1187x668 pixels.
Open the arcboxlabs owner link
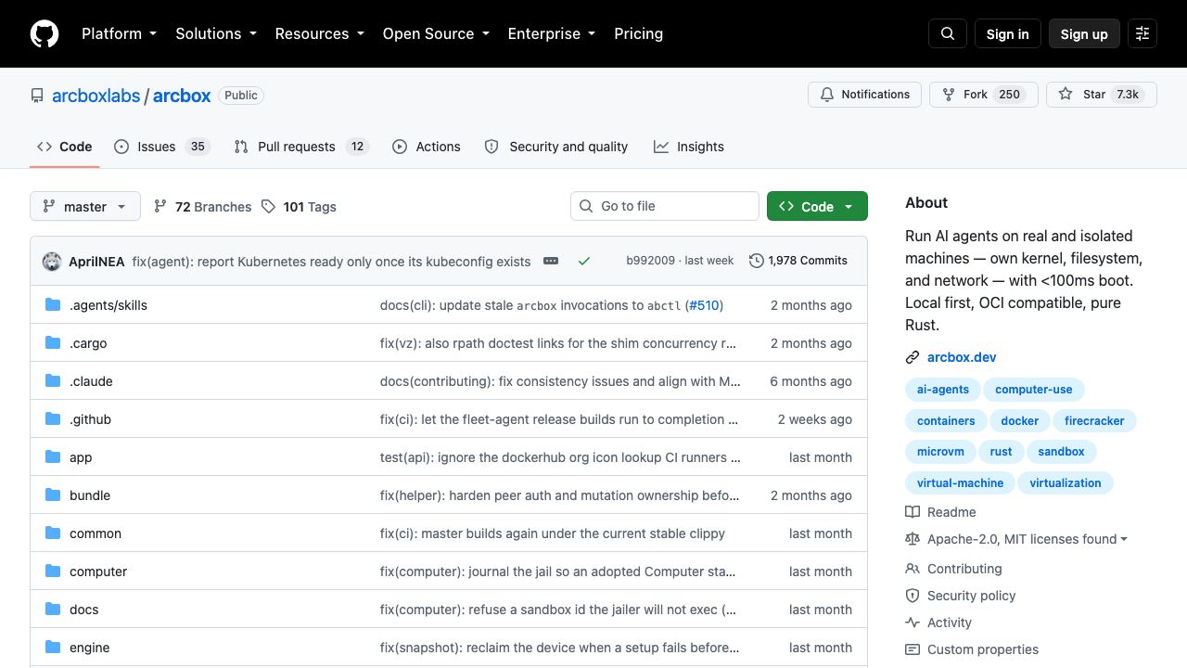[96, 96]
